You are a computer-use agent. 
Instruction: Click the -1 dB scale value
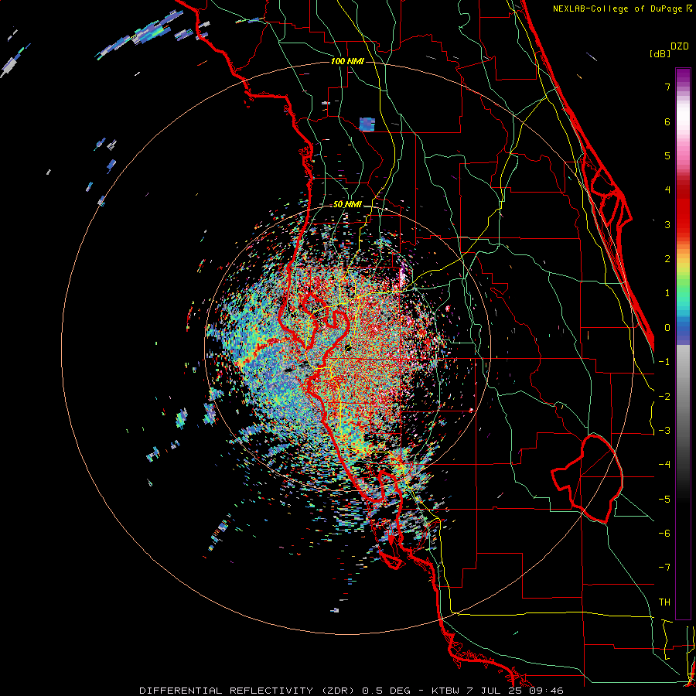pos(664,362)
